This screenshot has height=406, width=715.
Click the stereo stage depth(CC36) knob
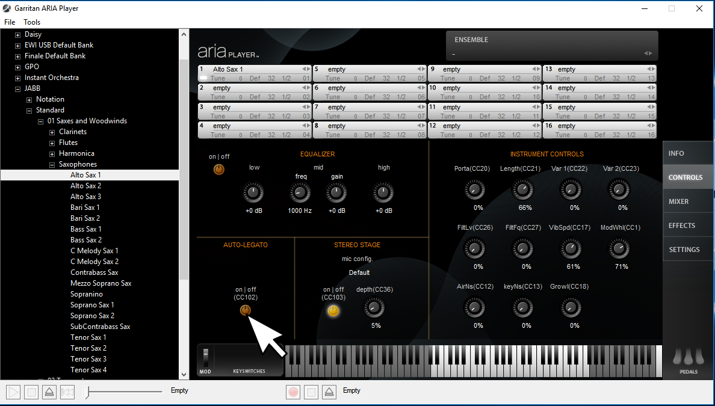pos(374,309)
